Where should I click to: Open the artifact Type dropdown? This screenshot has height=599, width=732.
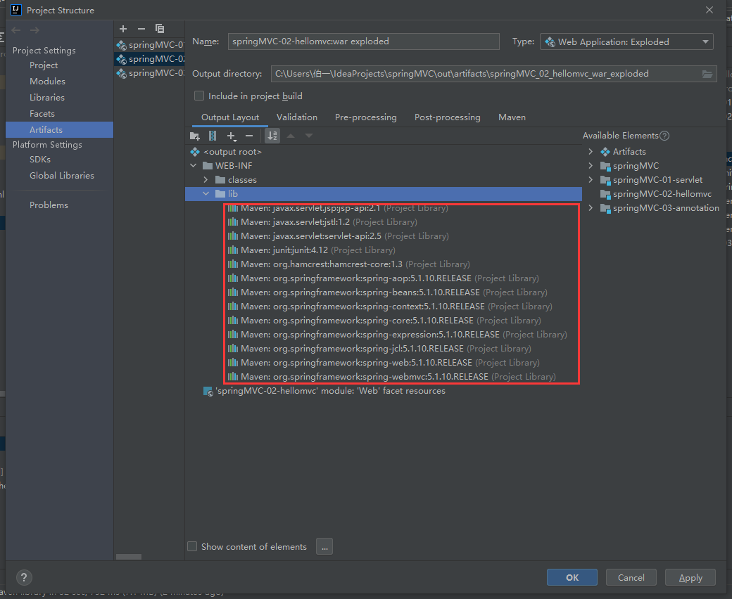click(626, 42)
